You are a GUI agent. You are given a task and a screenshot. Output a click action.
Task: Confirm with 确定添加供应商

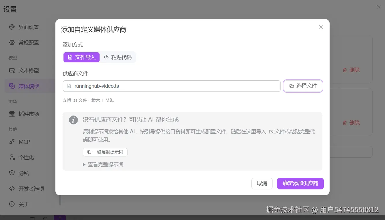[x=300, y=184]
